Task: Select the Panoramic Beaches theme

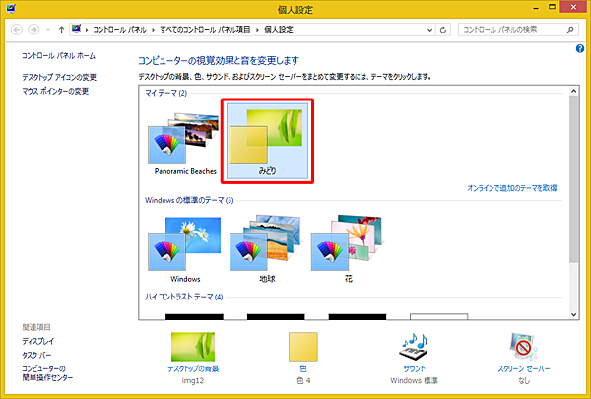Action: pyautogui.click(x=185, y=143)
